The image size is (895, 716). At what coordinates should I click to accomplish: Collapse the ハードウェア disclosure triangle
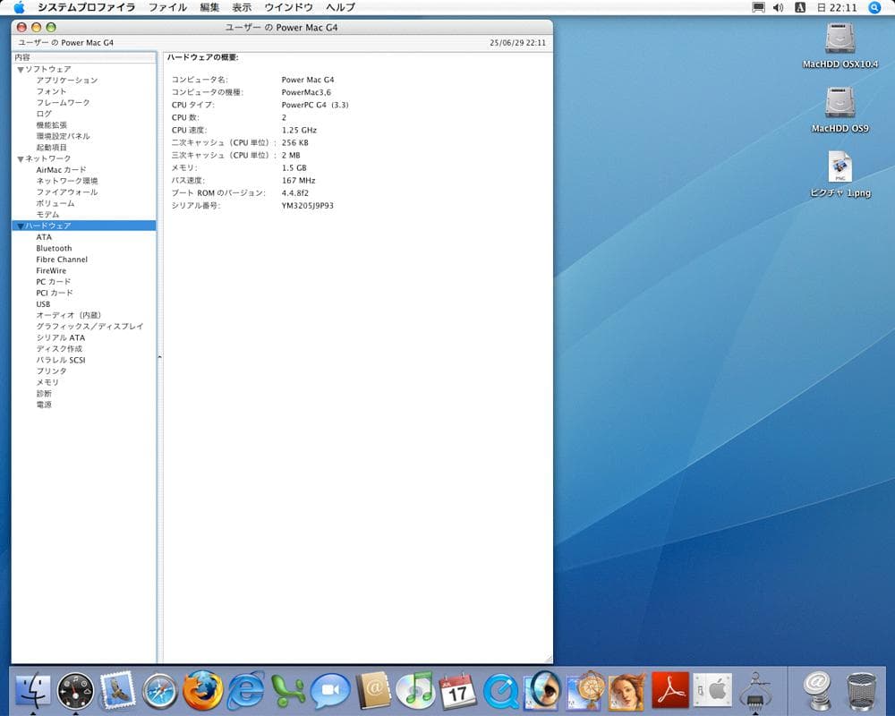20,226
